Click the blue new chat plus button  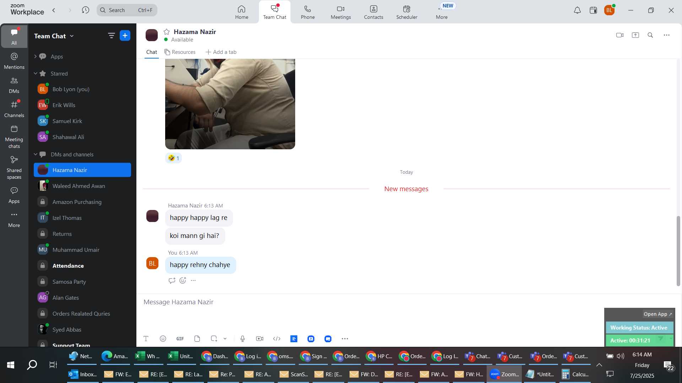125,35
